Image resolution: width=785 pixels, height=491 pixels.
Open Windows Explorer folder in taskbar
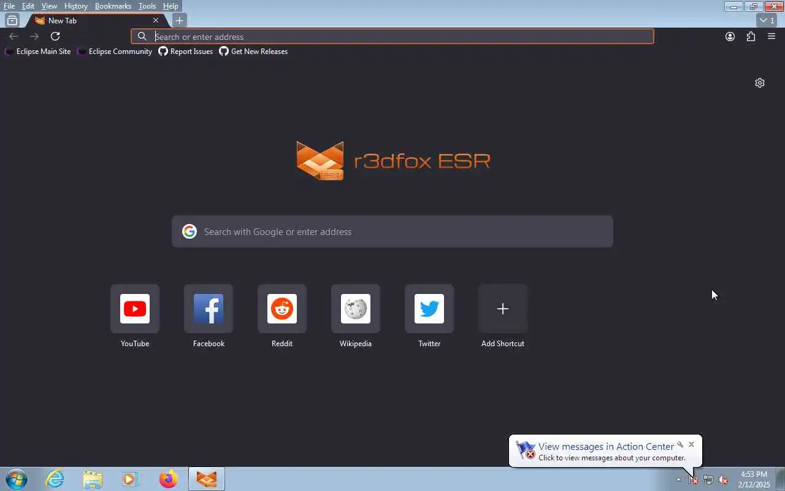click(x=93, y=479)
